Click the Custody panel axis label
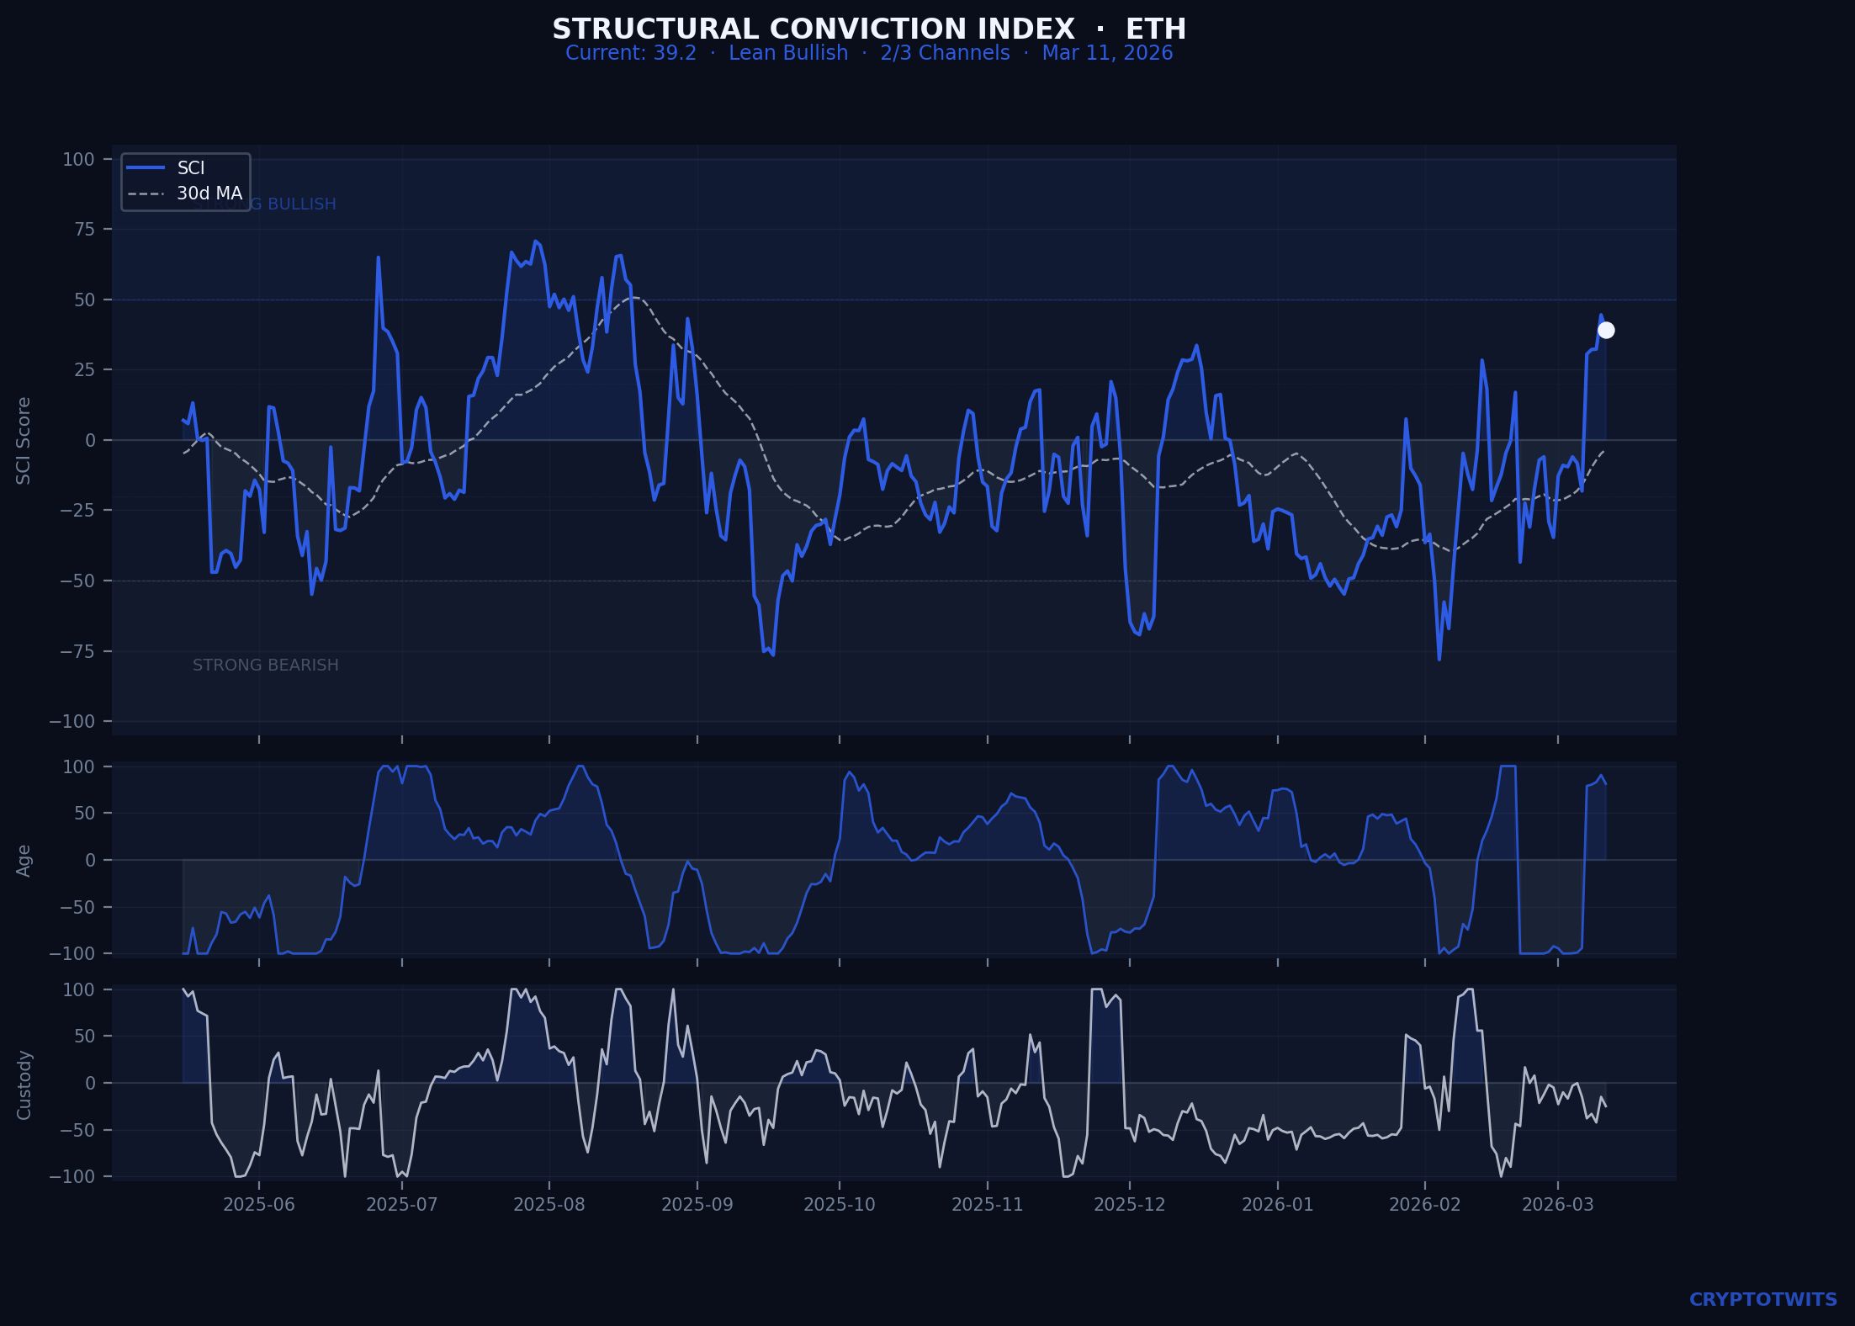 24,1084
